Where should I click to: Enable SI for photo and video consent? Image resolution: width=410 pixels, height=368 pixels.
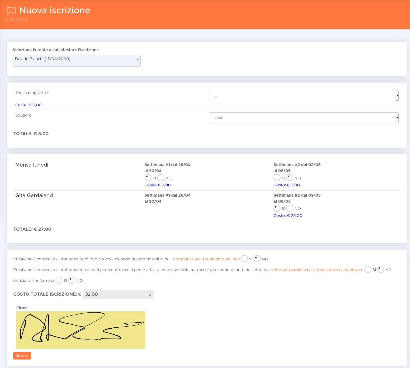[x=244, y=259]
